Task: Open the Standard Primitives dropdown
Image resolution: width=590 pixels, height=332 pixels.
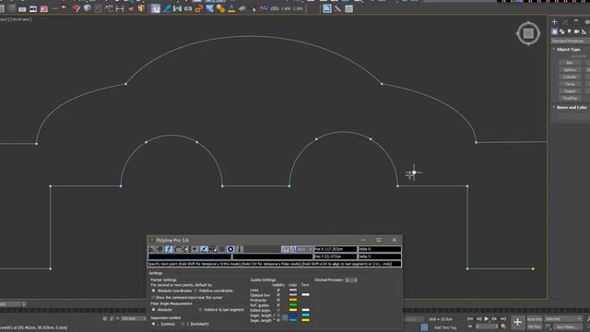Action: point(571,41)
